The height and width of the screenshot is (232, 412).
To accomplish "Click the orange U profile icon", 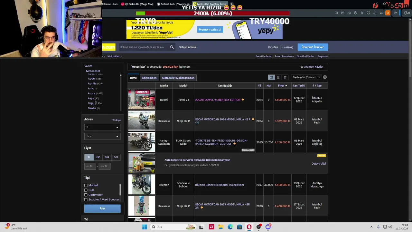I will (x=388, y=13).
